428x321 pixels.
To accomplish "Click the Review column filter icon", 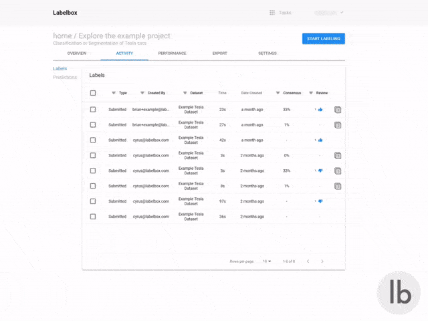I will click(310, 93).
